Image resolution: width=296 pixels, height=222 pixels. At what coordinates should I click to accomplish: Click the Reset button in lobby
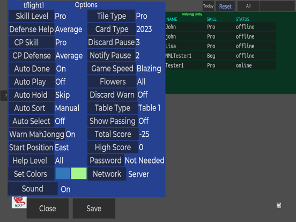(x=225, y=6)
